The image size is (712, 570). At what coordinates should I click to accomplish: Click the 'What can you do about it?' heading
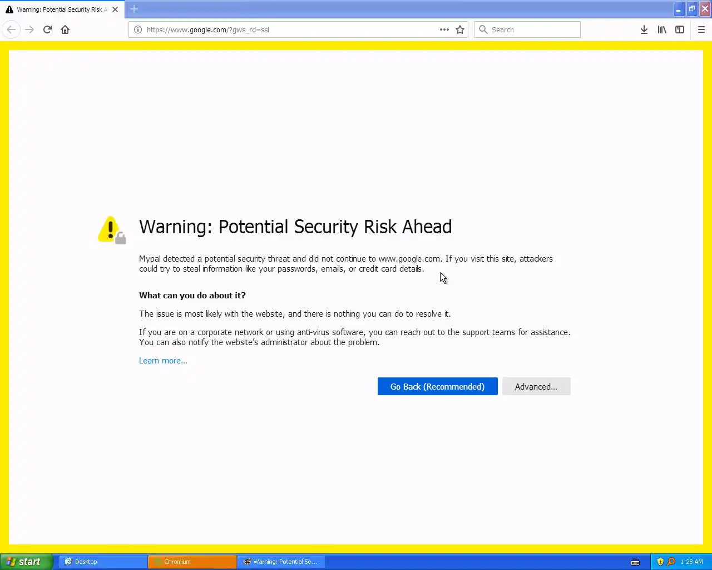[x=192, y=296]
